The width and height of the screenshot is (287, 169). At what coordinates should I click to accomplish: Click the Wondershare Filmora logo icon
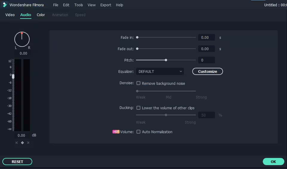[x=4, y=5]
